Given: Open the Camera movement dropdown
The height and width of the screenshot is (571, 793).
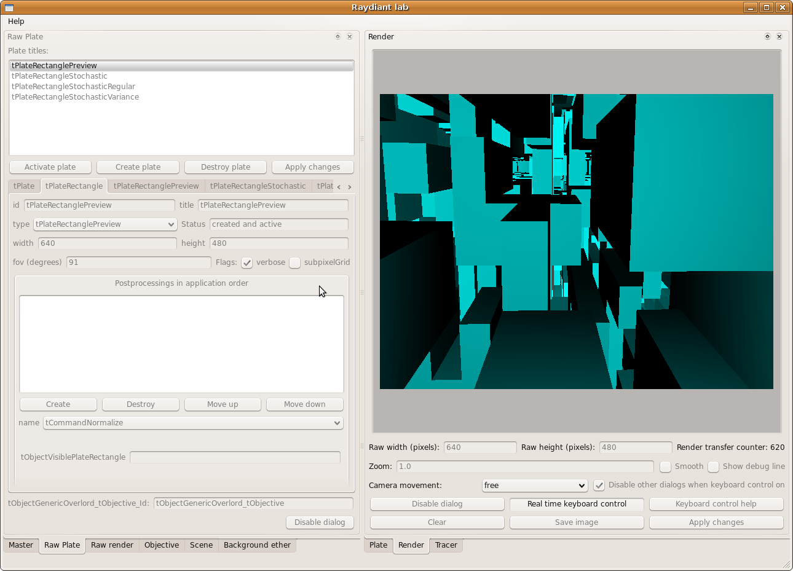Looking at the screenshot, I should click(535, 486).
